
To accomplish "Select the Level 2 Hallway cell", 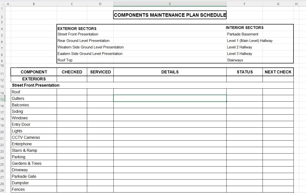I will pos(240,47).
